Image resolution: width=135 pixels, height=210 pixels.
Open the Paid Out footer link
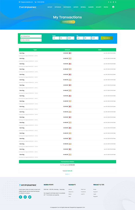tap(83, 189)
